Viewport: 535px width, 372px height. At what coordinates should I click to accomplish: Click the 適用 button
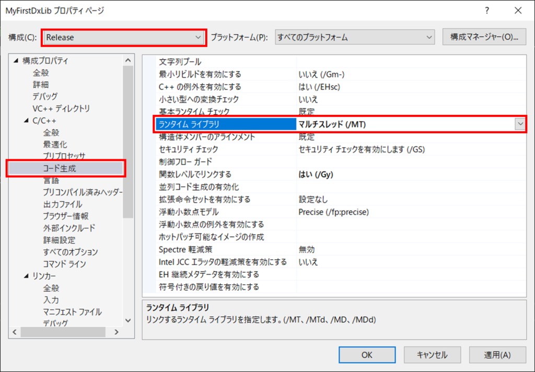point(497,355)
